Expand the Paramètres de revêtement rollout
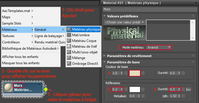The height and width of the screenshot is (103, 199). click(x=130, y=56)
